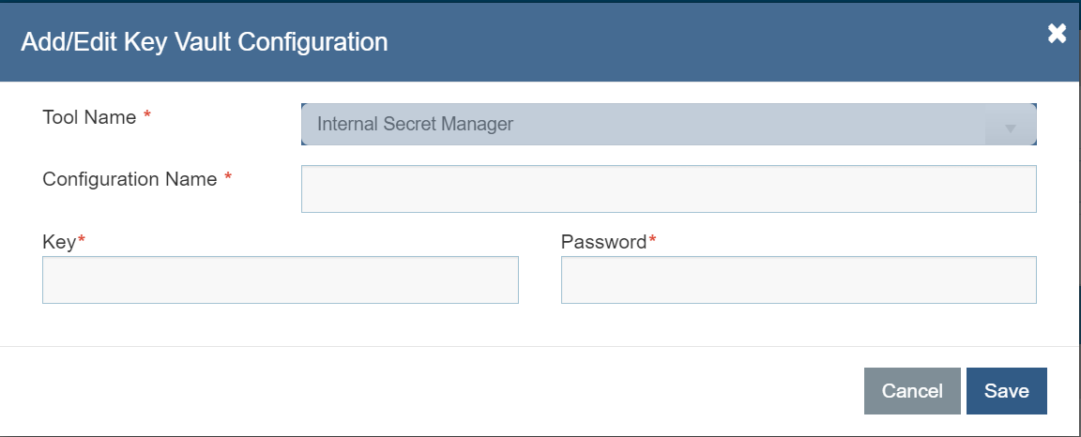Focus the Configuration Name text field
Viewport: 1081px width, 437px height.
tap(668, 189)
